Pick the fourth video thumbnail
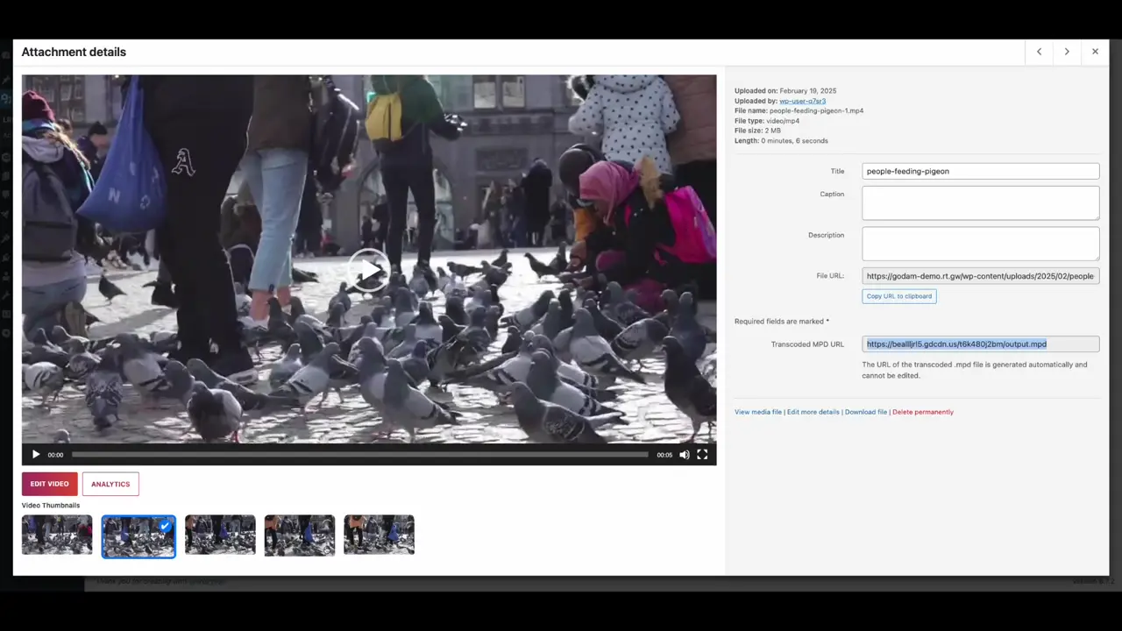Screen dimensions: 1122x631 [x=300, y=535]
